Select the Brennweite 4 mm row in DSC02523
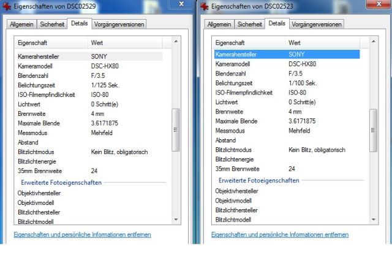 coord(287,112)
